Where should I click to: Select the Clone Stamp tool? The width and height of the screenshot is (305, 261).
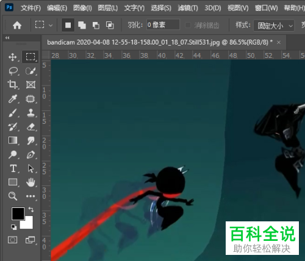pos(30,113)
